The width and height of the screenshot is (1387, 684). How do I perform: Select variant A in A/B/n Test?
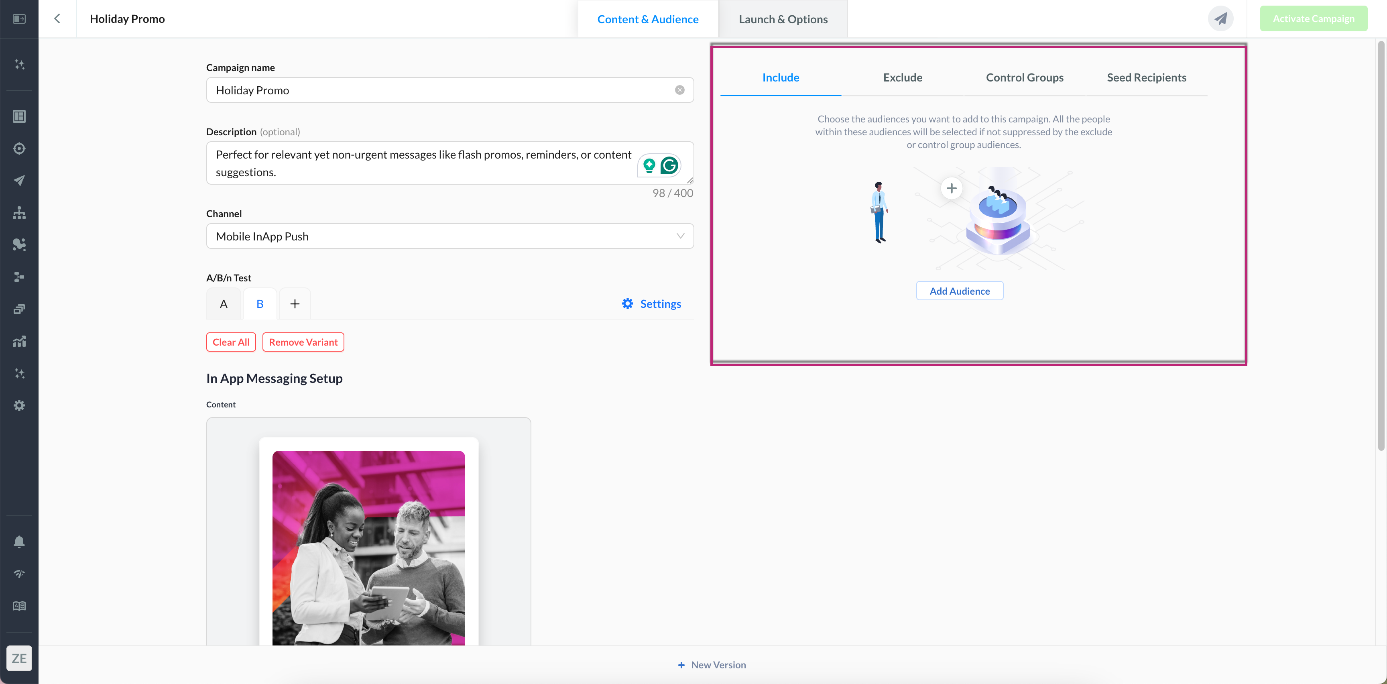click(224, 304)
